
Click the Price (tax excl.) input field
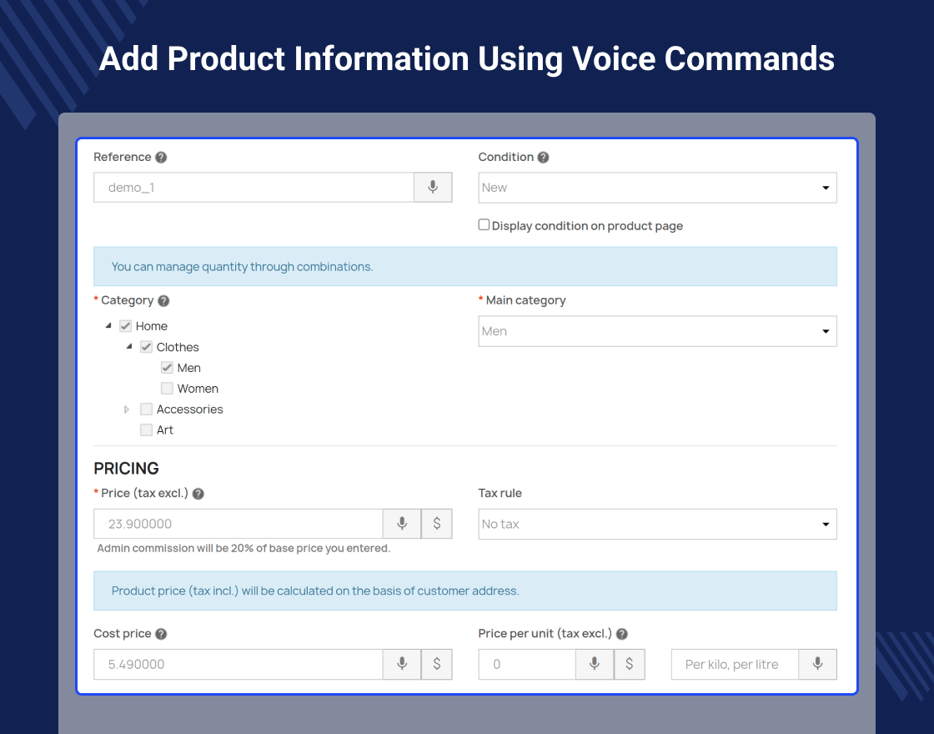click(239, 524)
